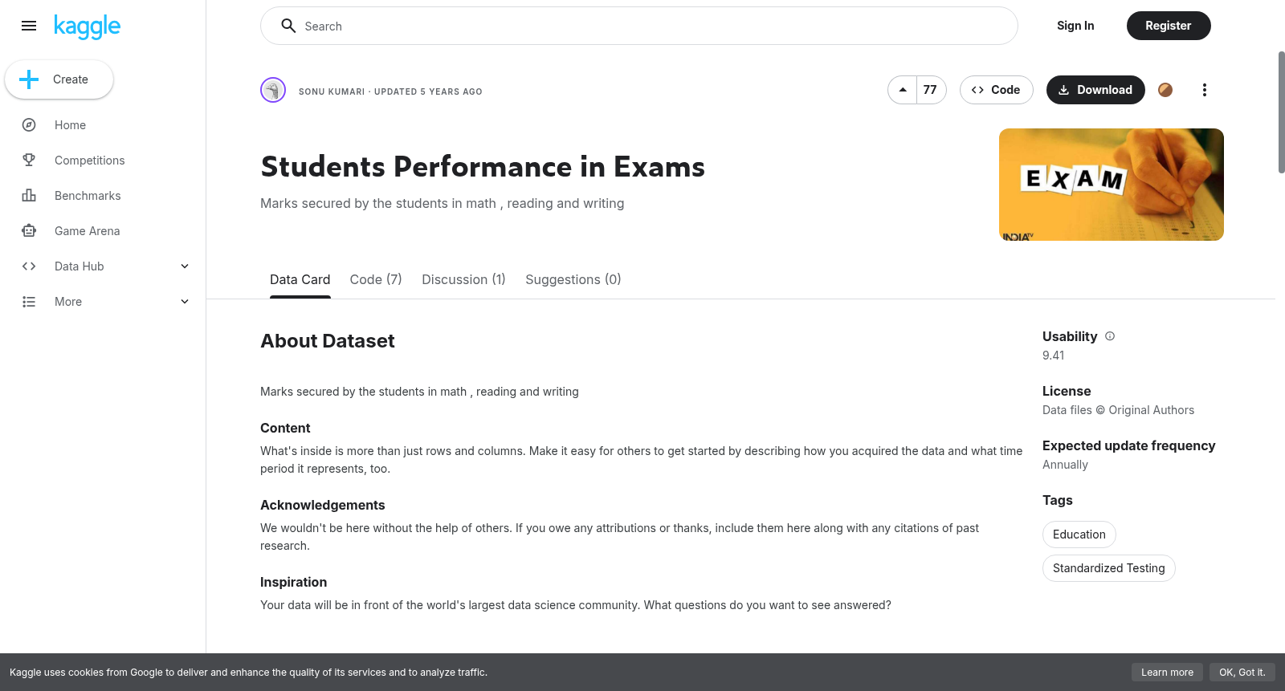Viewport: 1285px width, 691px height.
Task: Select the Education tag chip
Action: coord(1079,535)
